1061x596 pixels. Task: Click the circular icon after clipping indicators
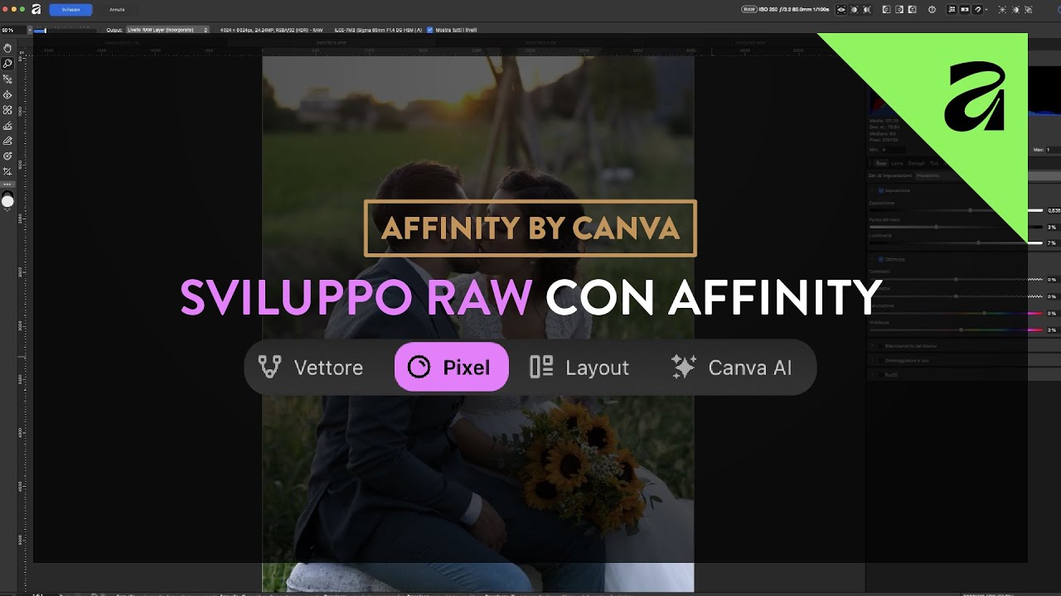932,9
